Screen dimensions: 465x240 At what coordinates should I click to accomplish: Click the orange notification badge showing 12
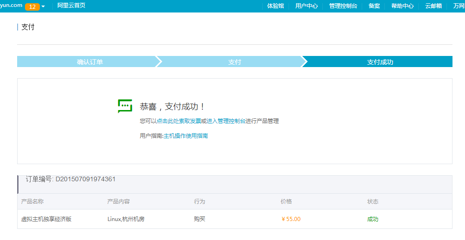32,6
